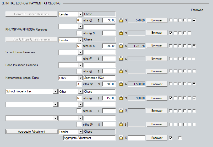The width and height of the screenshot is (213, 147).
Task: Click lock icon in Hazard Insurance Reserves row
Action: [121, 20]
